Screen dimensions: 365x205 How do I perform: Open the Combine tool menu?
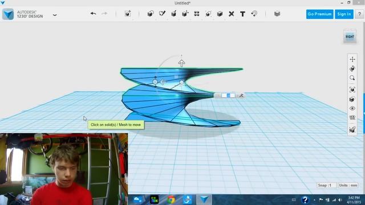(220, 14)
